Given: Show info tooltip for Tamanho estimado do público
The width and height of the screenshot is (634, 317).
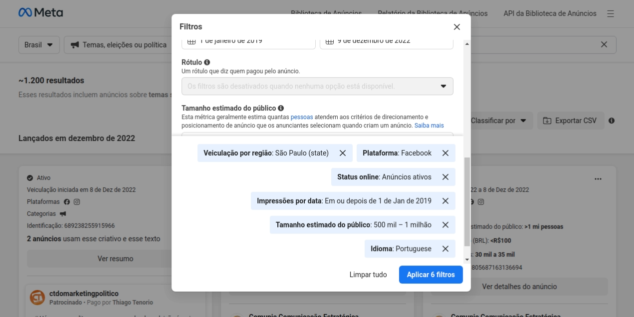Looking at the screenshot, I should coord(281,108).
